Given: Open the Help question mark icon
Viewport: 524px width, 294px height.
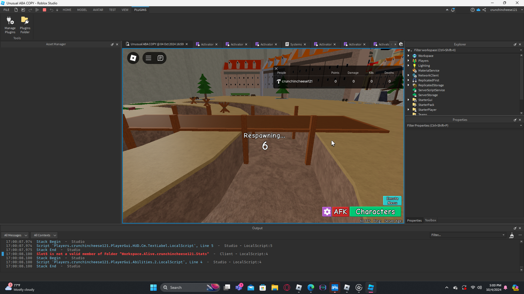Looking at the screenshot, I should pyautogui.click(x=472, y=10).
